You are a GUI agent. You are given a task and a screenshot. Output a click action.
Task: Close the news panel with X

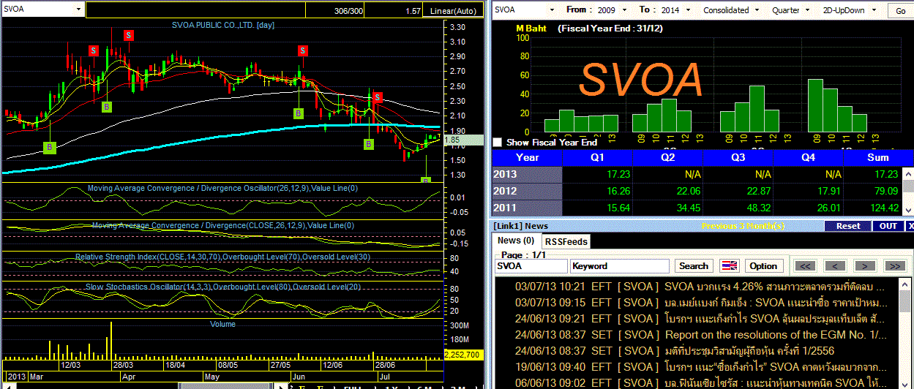910,226
